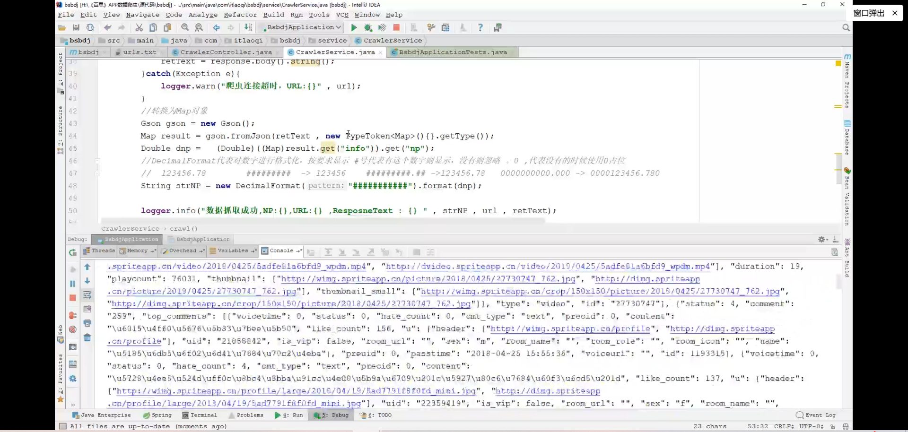
Task: Click the Replace toolbar icon
Action: click(199, 27)
